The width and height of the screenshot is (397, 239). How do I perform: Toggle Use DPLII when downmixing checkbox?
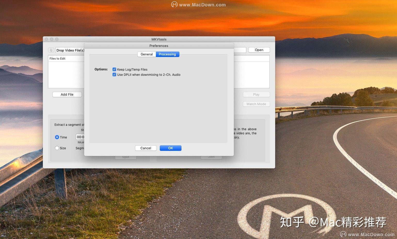click(114, 75)
